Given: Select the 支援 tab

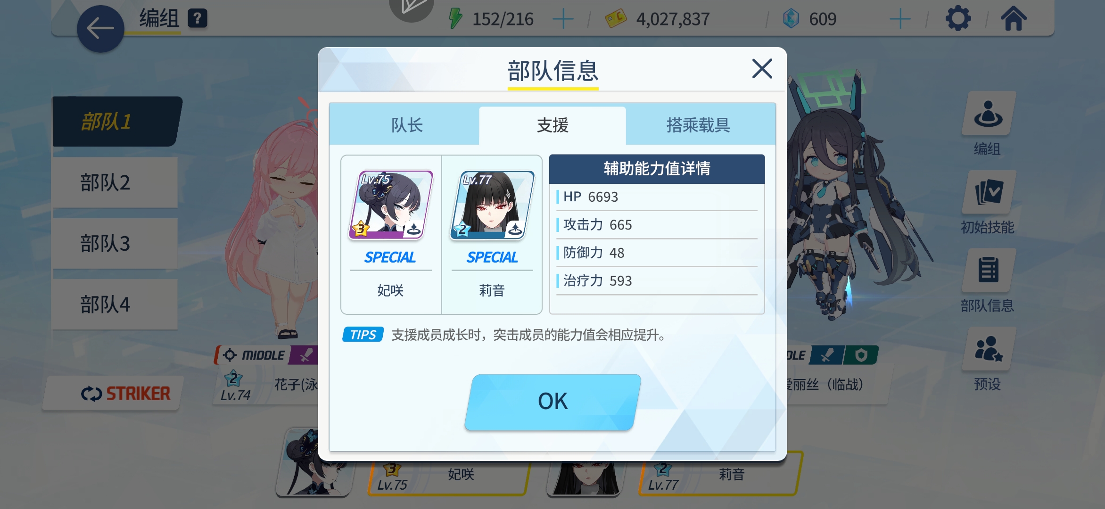Looking at the screenshot, I should pyautogui.click(x=552, y=125).
